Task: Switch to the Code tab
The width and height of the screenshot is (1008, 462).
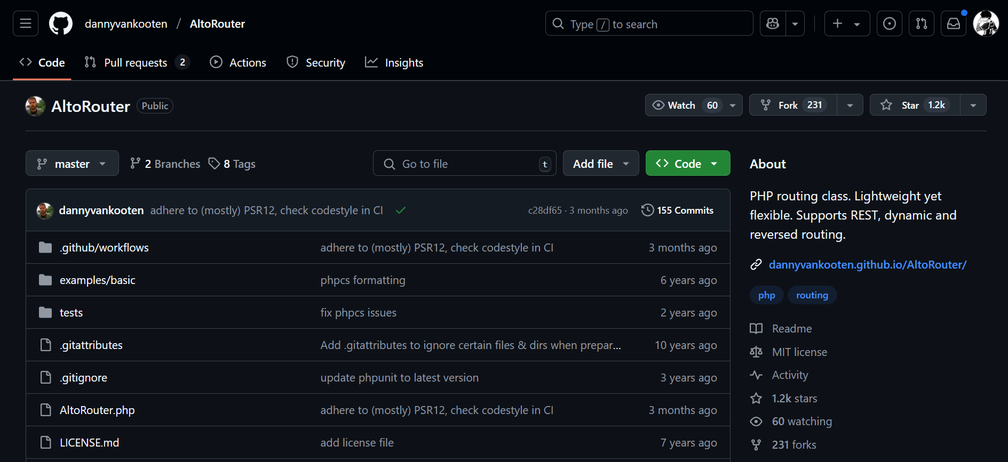Action: tap(42, 62)
